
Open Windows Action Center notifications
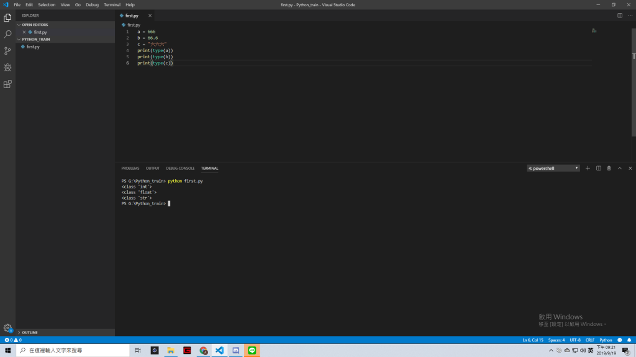(626, 351)
